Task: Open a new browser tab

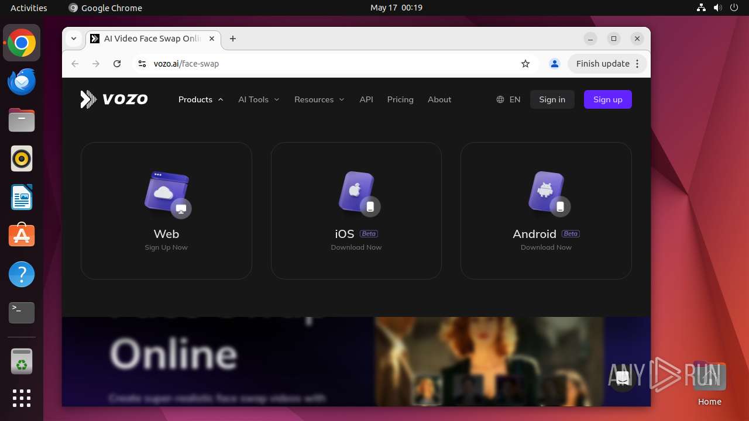Action: (233, 39)
